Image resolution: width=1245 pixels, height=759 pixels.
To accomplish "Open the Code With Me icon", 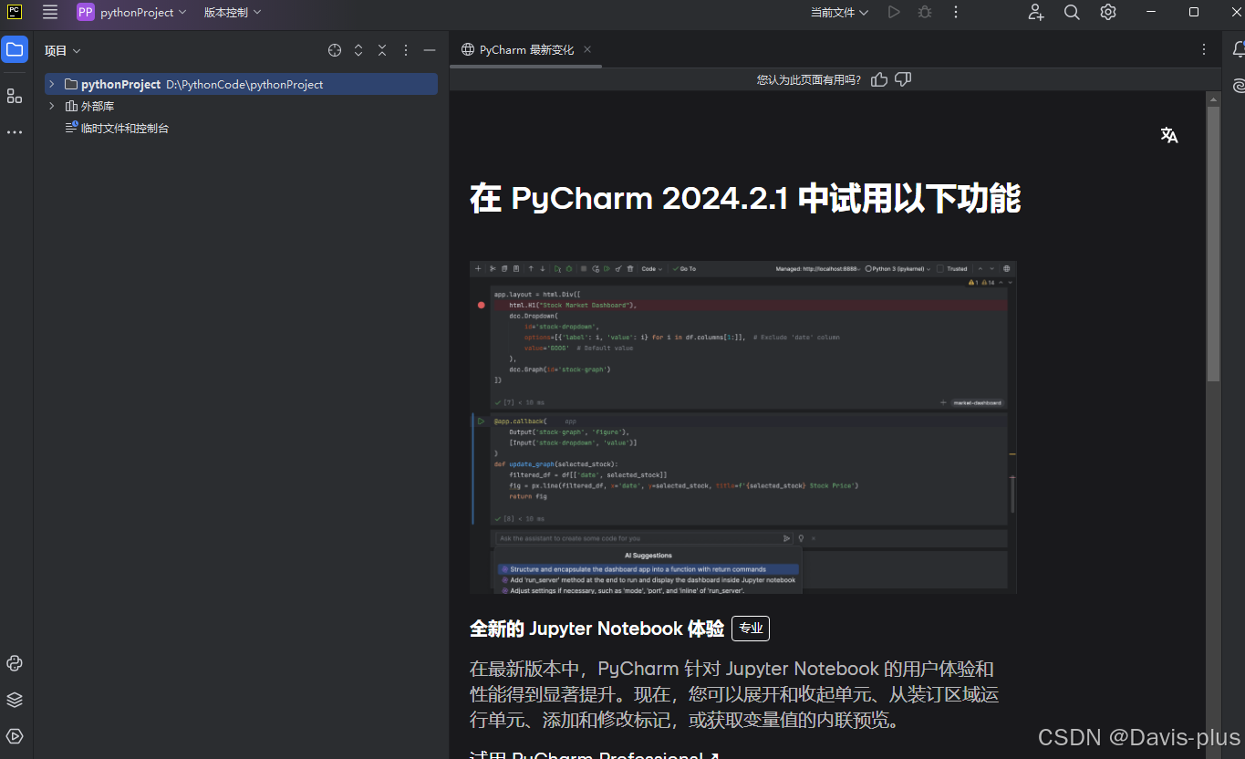I will pyautogui.click(x=1036, y=12).
